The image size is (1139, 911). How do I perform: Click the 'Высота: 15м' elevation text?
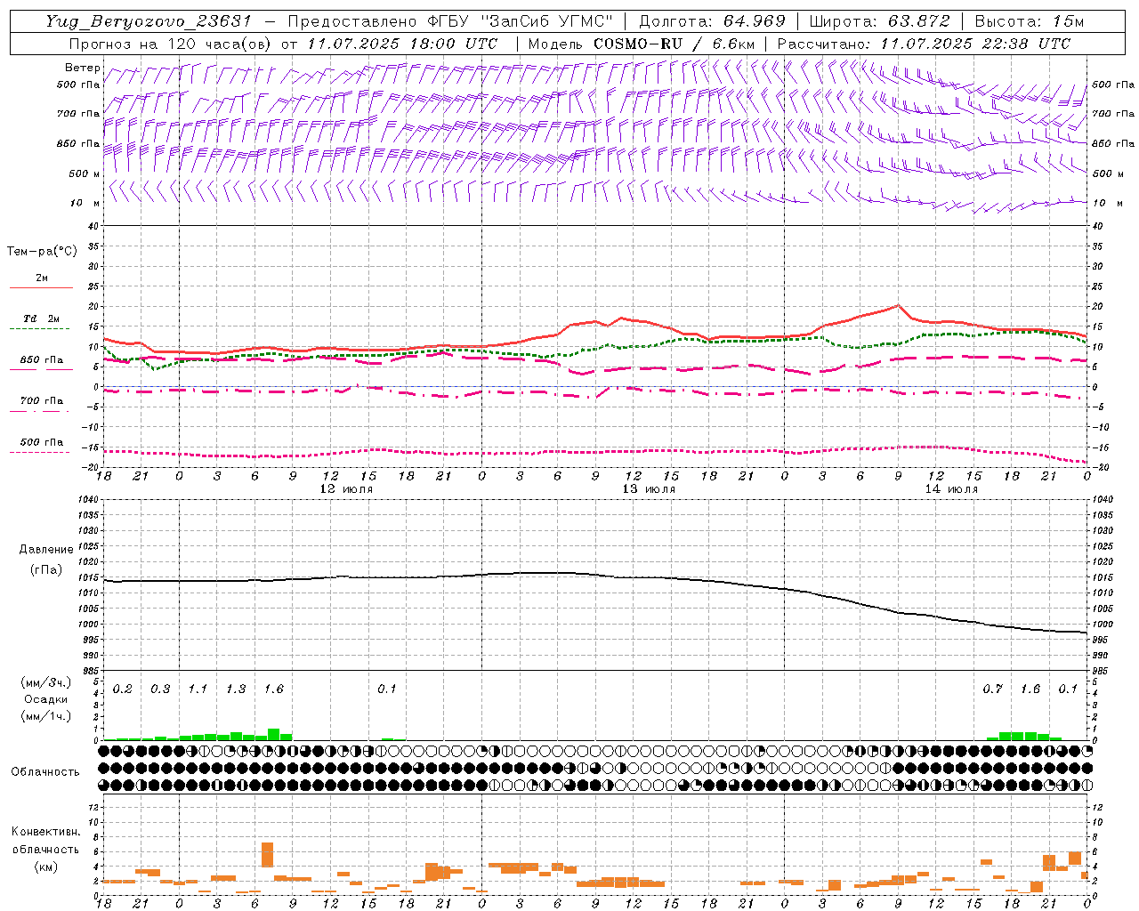[1030, 21]
